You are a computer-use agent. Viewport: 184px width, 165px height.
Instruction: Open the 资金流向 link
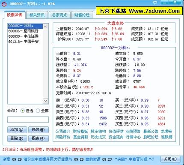pyautogui.click(x=116, y=137)
